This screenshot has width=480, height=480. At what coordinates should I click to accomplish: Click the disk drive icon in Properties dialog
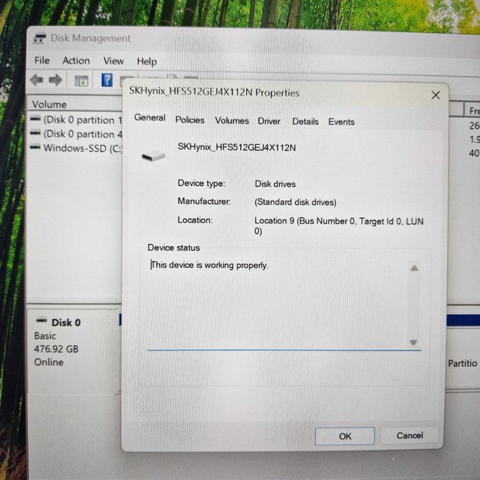tap(154, 156)
